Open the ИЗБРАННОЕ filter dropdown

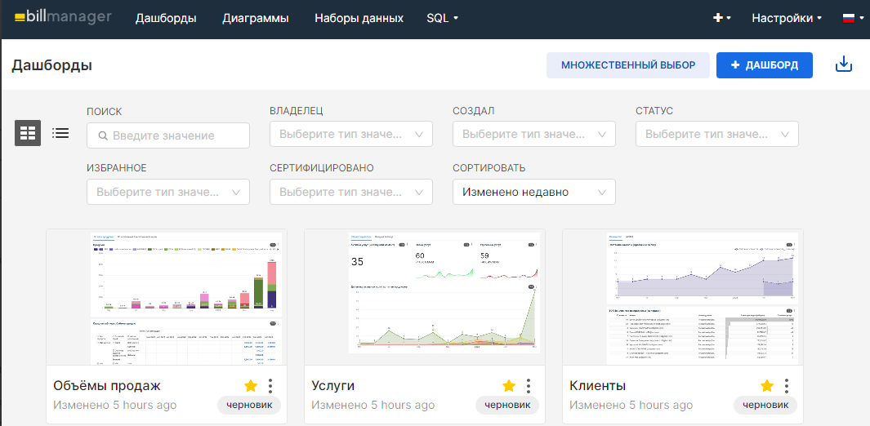(168, 193)
